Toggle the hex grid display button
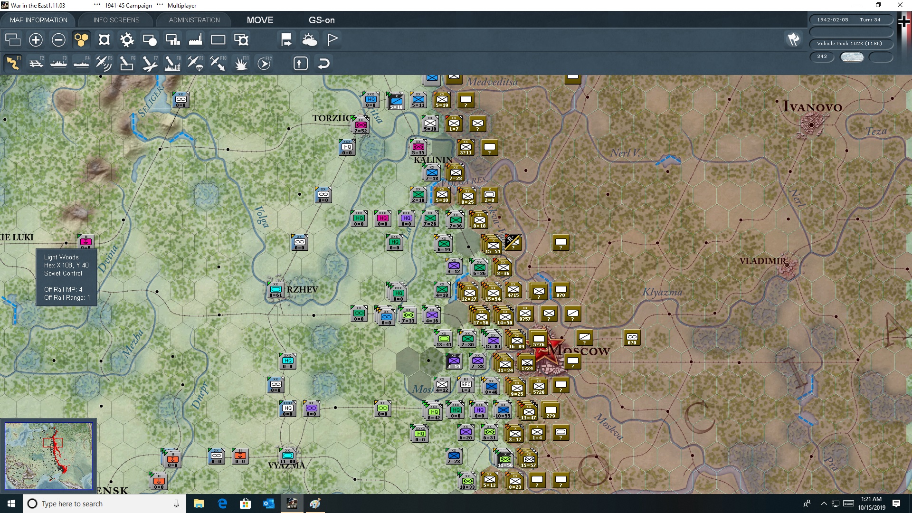The width and height of the screenshot is (912, 513). coord(81,40)
